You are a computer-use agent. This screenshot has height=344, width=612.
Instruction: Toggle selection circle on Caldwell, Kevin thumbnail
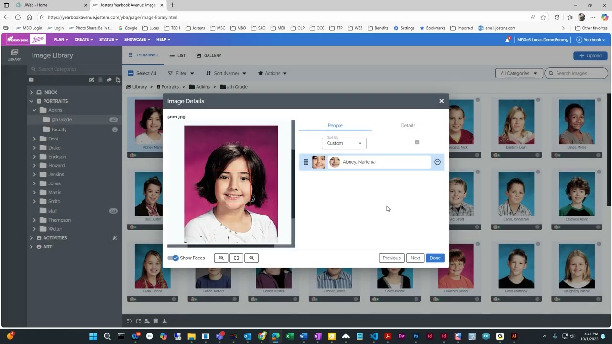[598, 172]
